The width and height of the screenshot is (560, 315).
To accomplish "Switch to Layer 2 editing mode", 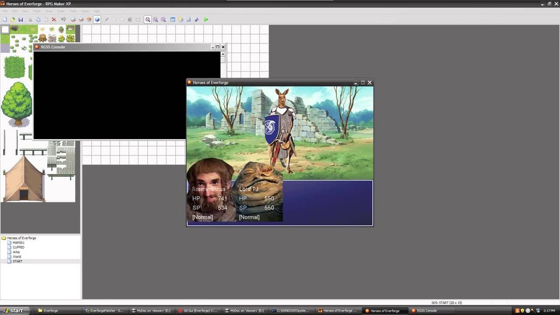I will 81,20.
